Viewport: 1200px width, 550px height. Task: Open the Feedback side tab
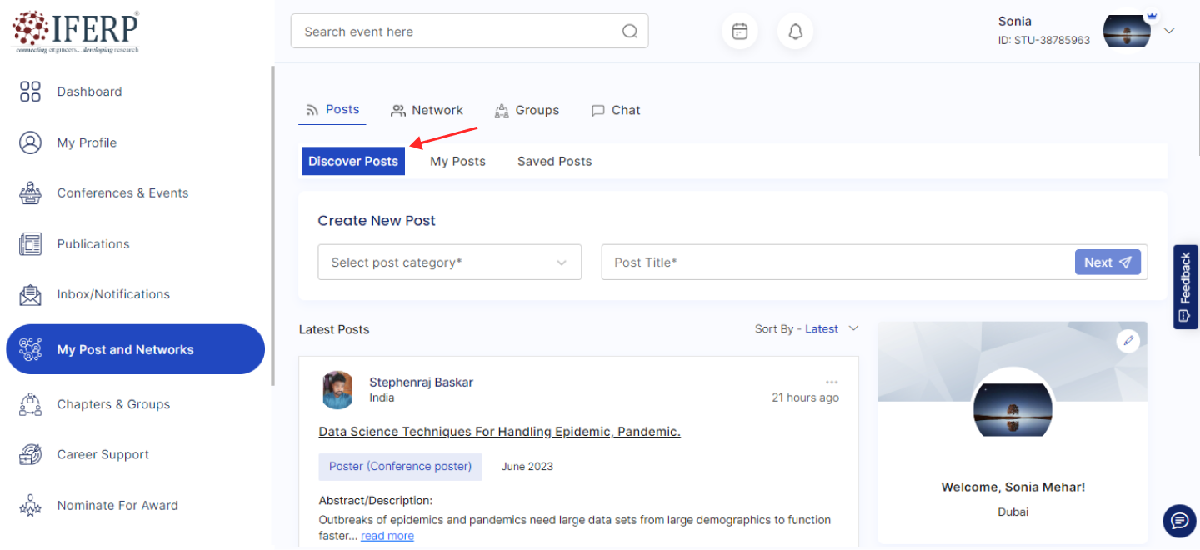[x=1185, y=287]
